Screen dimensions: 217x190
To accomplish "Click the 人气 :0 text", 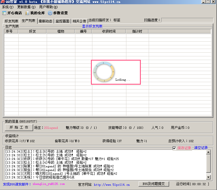I will pos(157,128).
